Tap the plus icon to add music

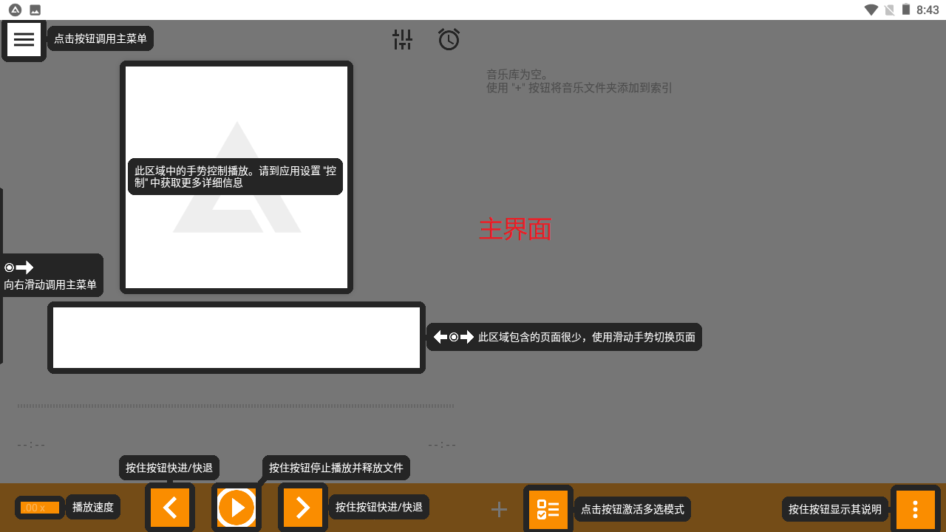500,509
